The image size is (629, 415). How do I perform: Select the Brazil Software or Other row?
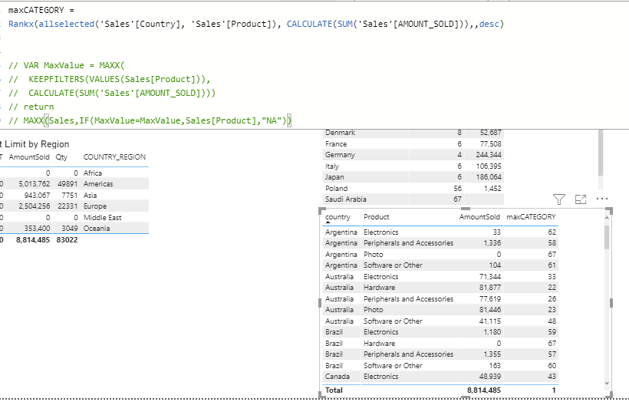pyautogui.click(x=440, y=366)
